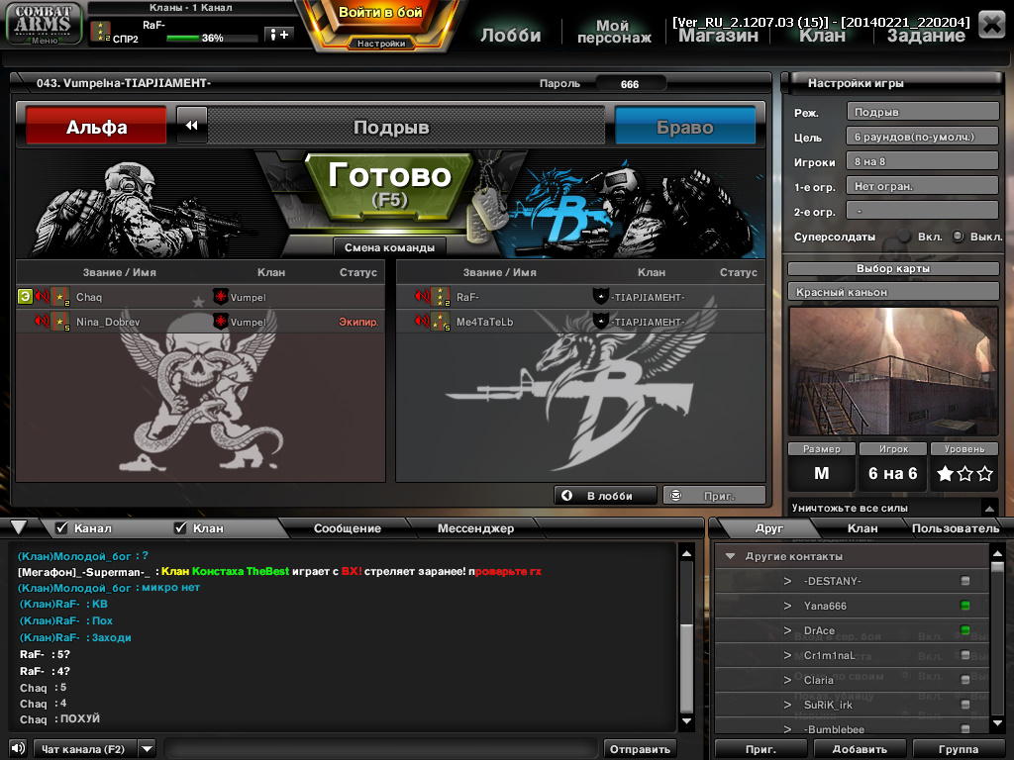Screen dimensions: 1014x760
Task: Open the Реж. Подрыв dropdown
Action: [x=923, y=112]
